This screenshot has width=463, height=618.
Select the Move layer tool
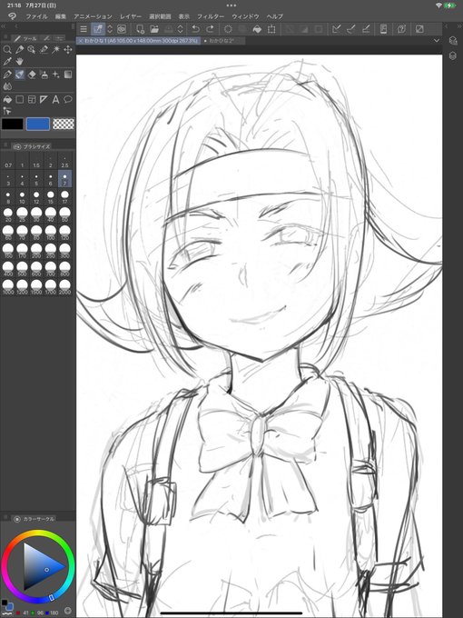(68, 49)
